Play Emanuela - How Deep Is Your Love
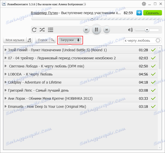The image size is (165, 153). (x=6, y=107)
